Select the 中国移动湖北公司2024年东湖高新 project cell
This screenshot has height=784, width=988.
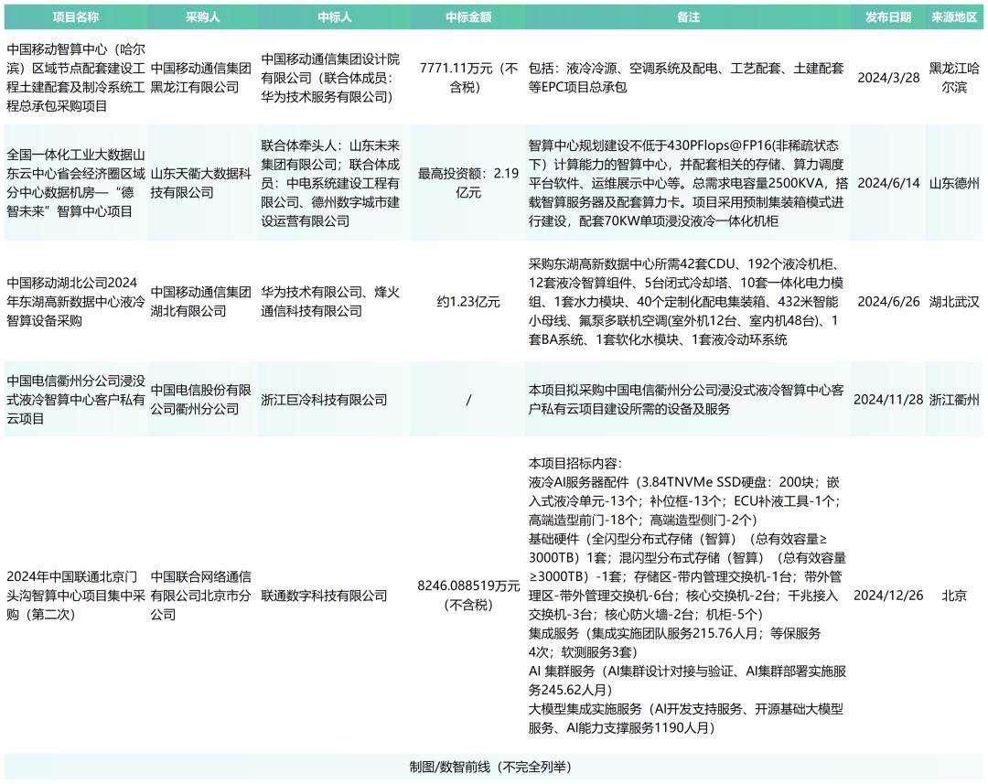(x=76, y=301)
